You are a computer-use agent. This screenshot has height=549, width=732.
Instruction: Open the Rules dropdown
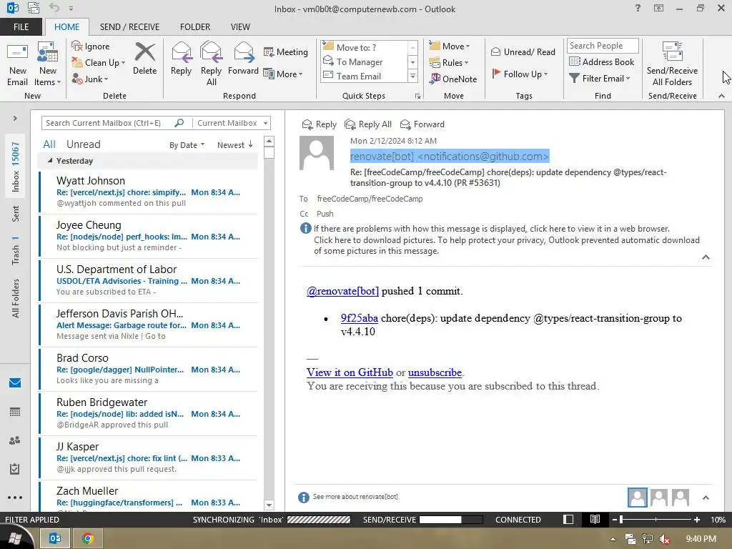(x=449, y=63)
